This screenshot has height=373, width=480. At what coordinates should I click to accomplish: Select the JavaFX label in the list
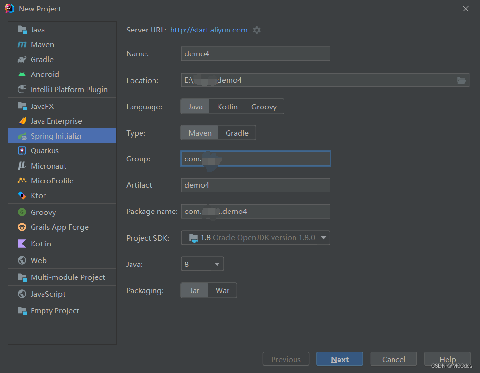point(42,106)
